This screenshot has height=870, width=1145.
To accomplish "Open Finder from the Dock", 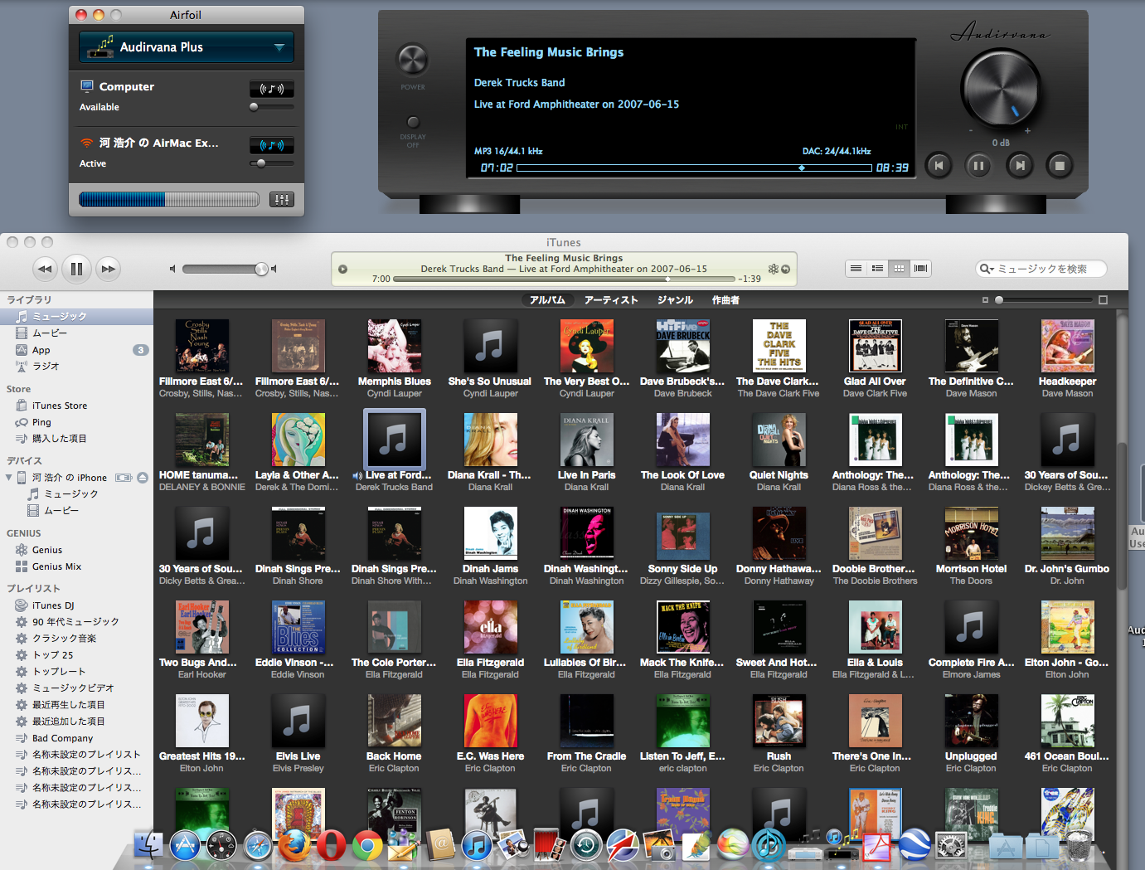I will click(x=148, y=845).
